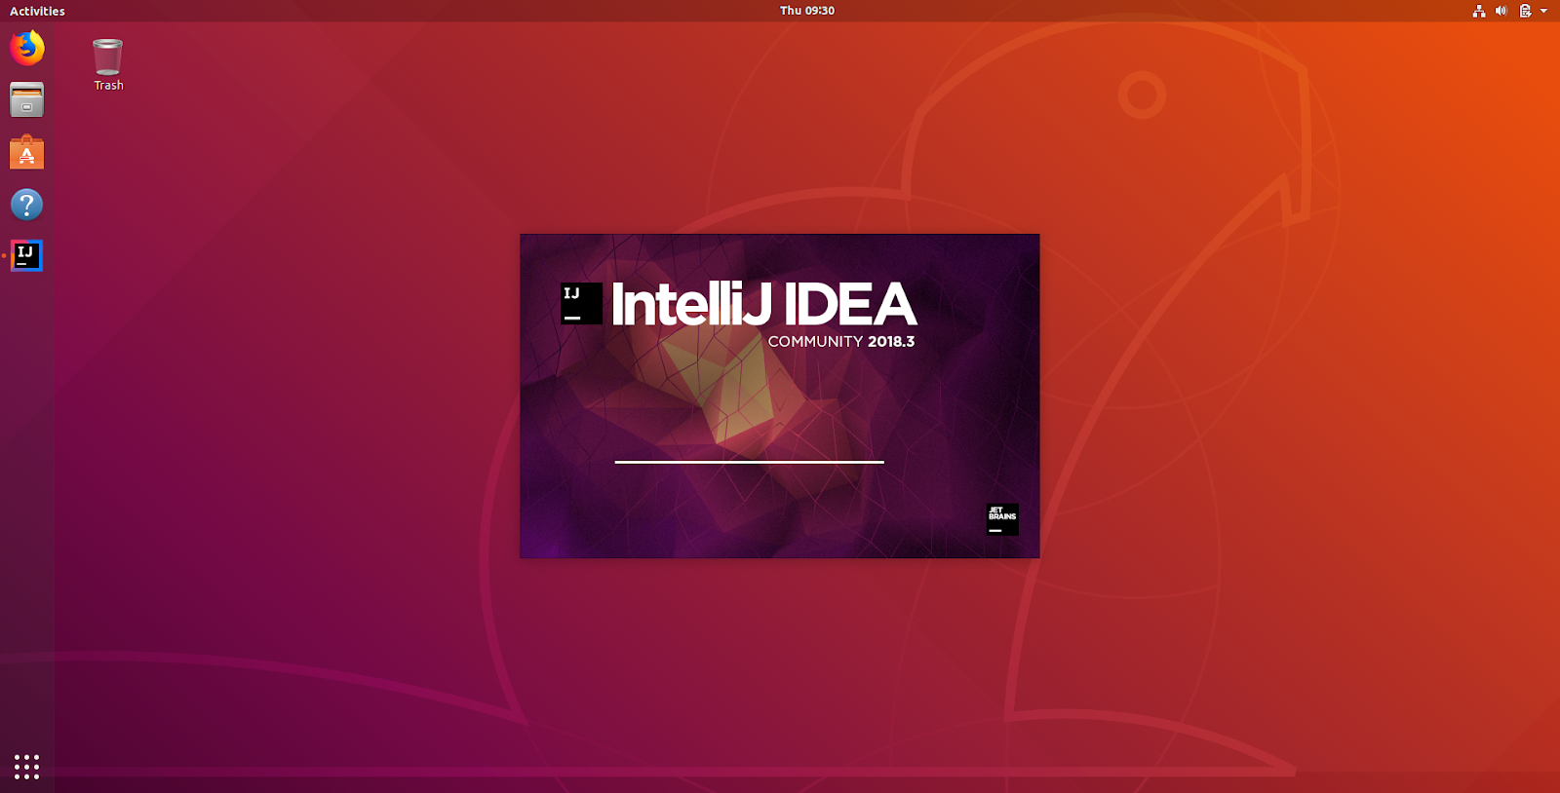Click the JetBrains logo on splash
1560x793 pixels.
tap(1002, 519)
